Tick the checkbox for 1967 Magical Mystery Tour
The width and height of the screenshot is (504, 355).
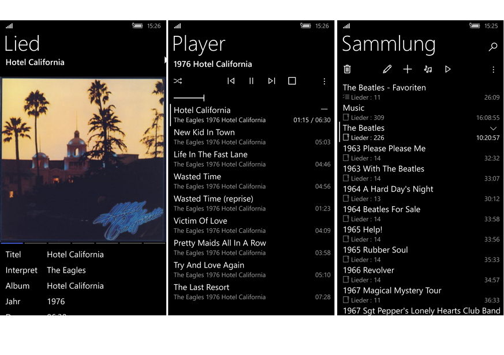346,300
